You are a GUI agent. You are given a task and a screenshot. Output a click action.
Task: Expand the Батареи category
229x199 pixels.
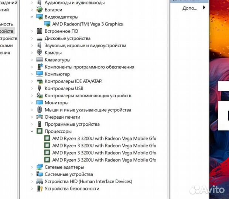point(32,10)
